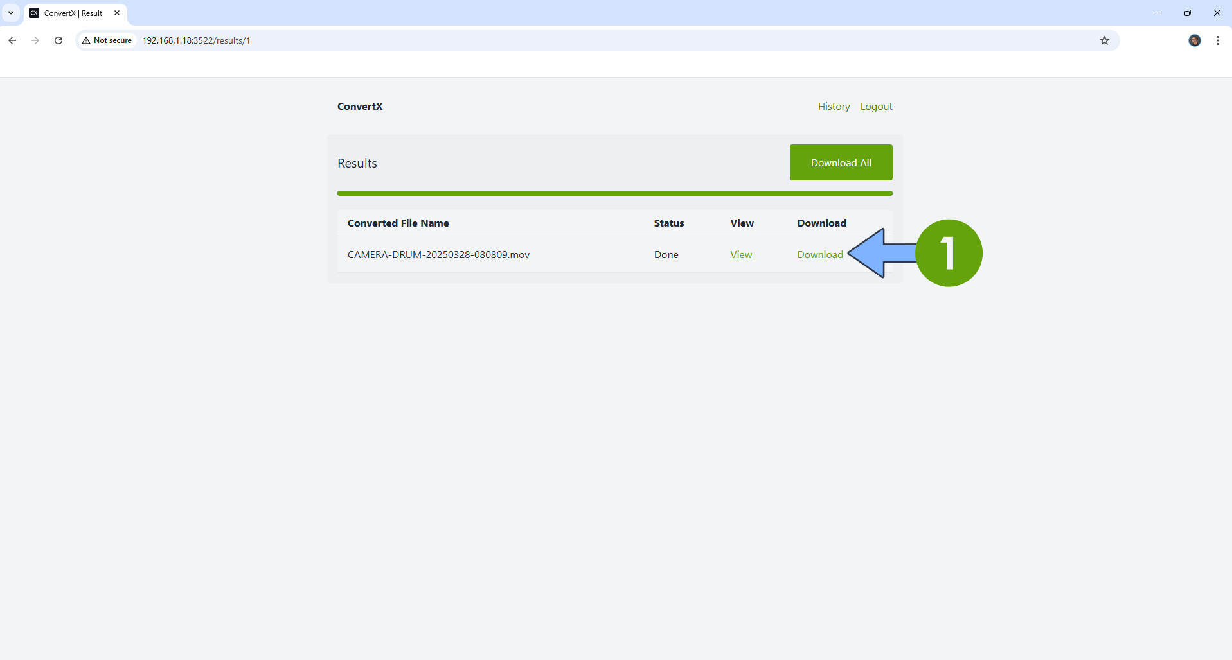Minimize the browser window
The width and height of the screenshot is (1232, 660).
tap(1158, 13)
